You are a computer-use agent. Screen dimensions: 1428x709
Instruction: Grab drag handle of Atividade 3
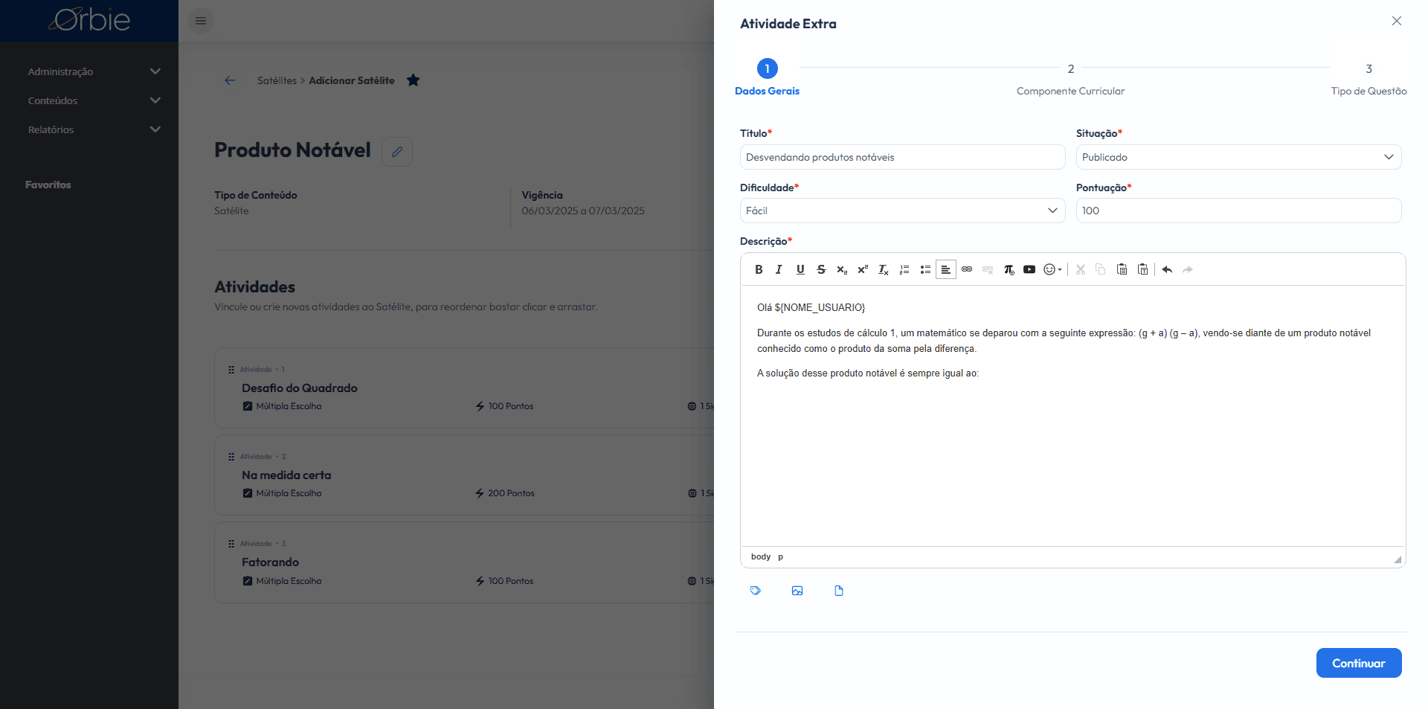coord(231,543)
